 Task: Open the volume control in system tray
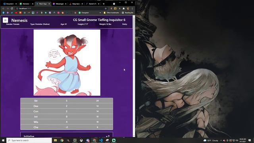tap(237, 140)
